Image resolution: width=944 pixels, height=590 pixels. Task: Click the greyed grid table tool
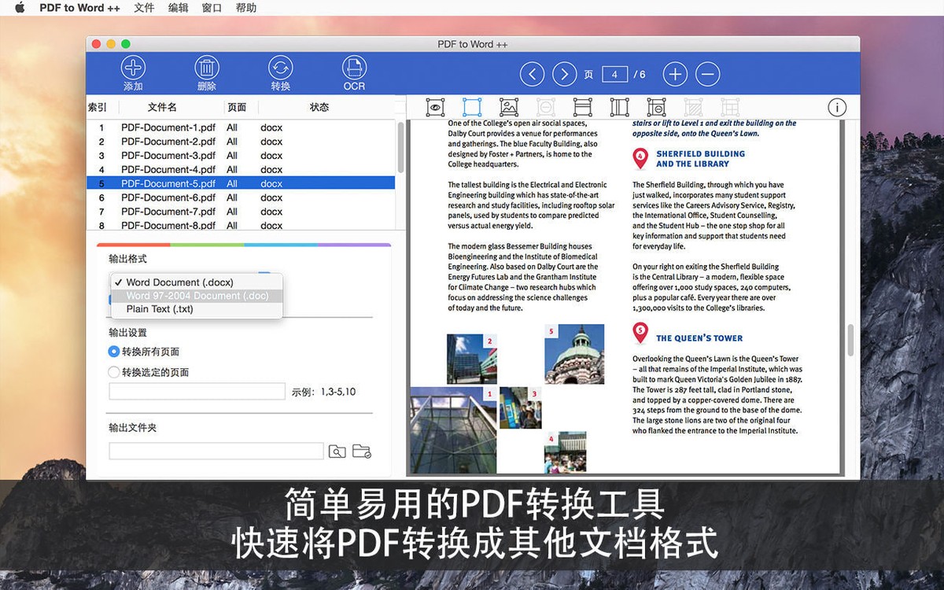click(730, 107)
